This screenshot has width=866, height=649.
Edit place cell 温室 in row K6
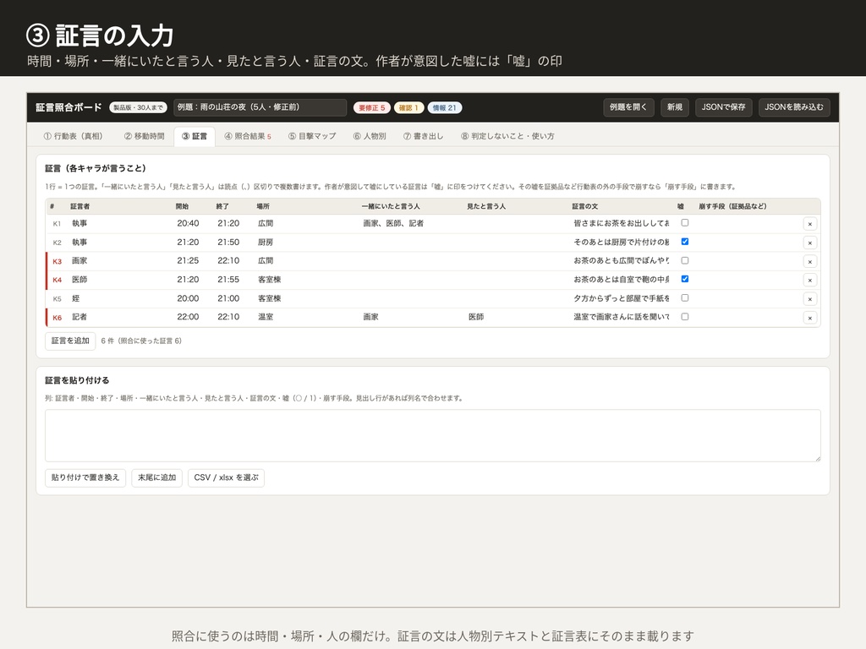pos(306,318)
